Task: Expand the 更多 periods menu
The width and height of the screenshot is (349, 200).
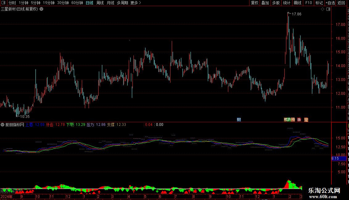Action: pos(136,3)
